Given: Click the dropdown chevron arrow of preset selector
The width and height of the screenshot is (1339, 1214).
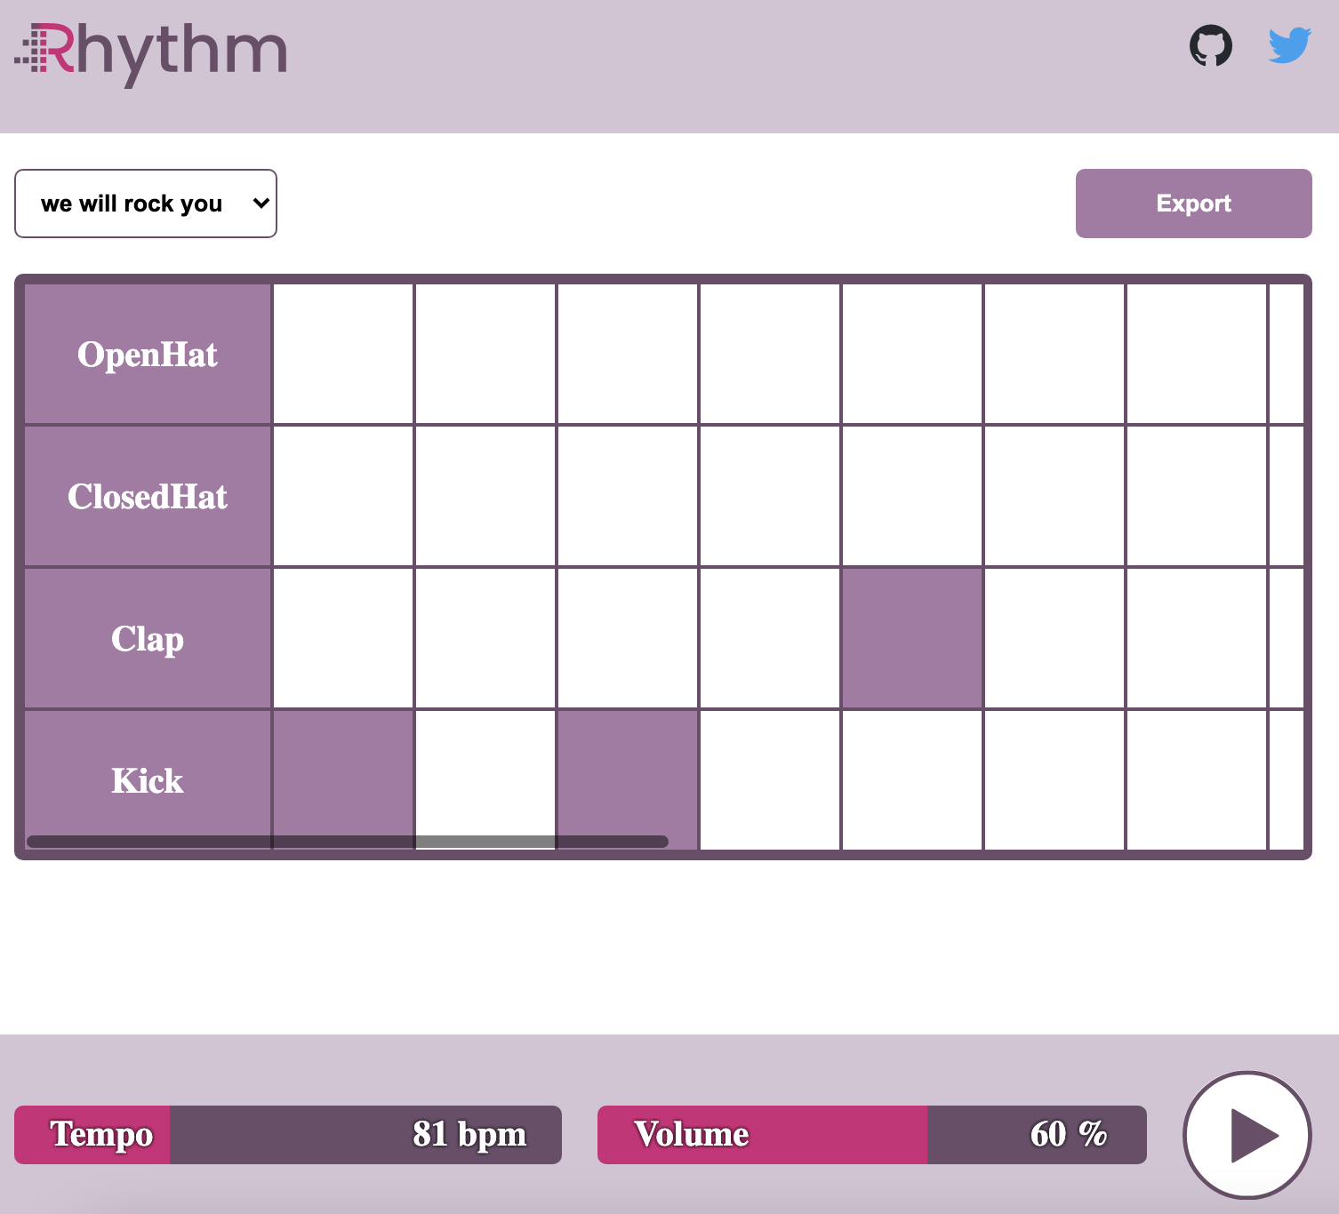Looking at the screenshot, I should coord(261,204).
